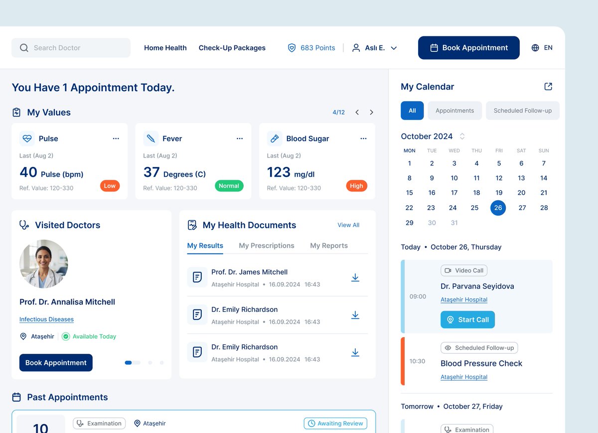Select October 7 on the calendar
Screen dimensions: 598x433
pyautogui.click(x=544, y=163)
